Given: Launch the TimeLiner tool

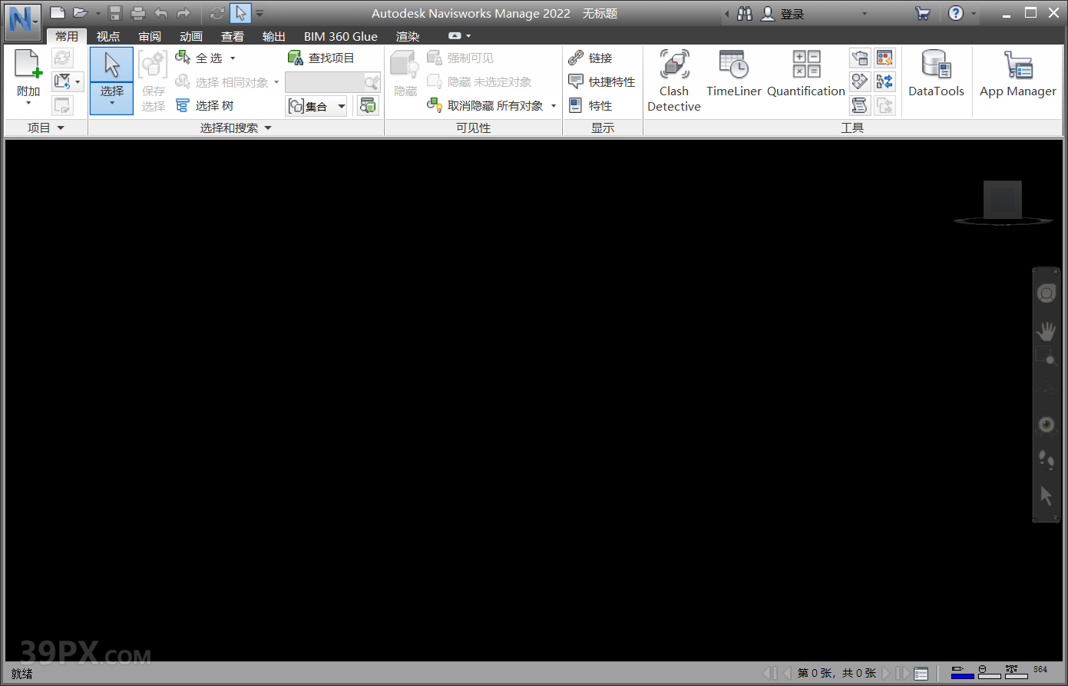Looking at the screenshot, I should [733, 75].
